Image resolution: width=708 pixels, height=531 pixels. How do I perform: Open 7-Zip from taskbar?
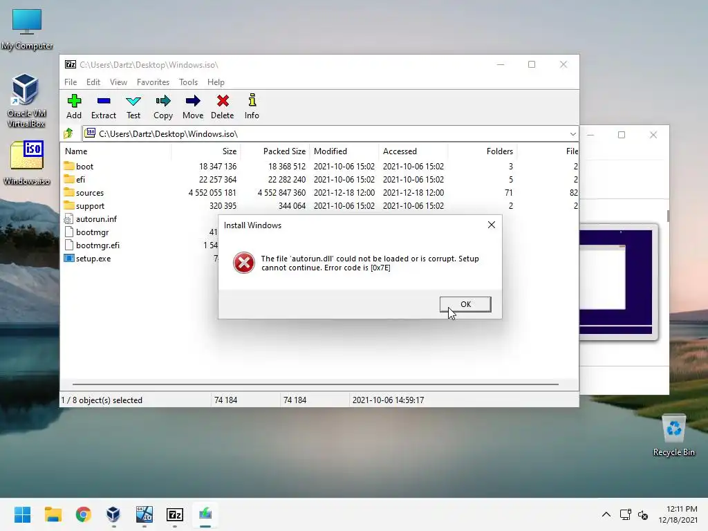(x=175, y=514)
